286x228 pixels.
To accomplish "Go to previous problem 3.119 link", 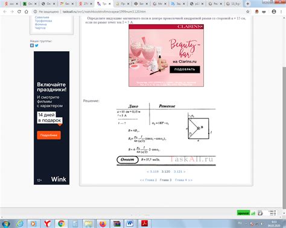I will click(153, 171).
